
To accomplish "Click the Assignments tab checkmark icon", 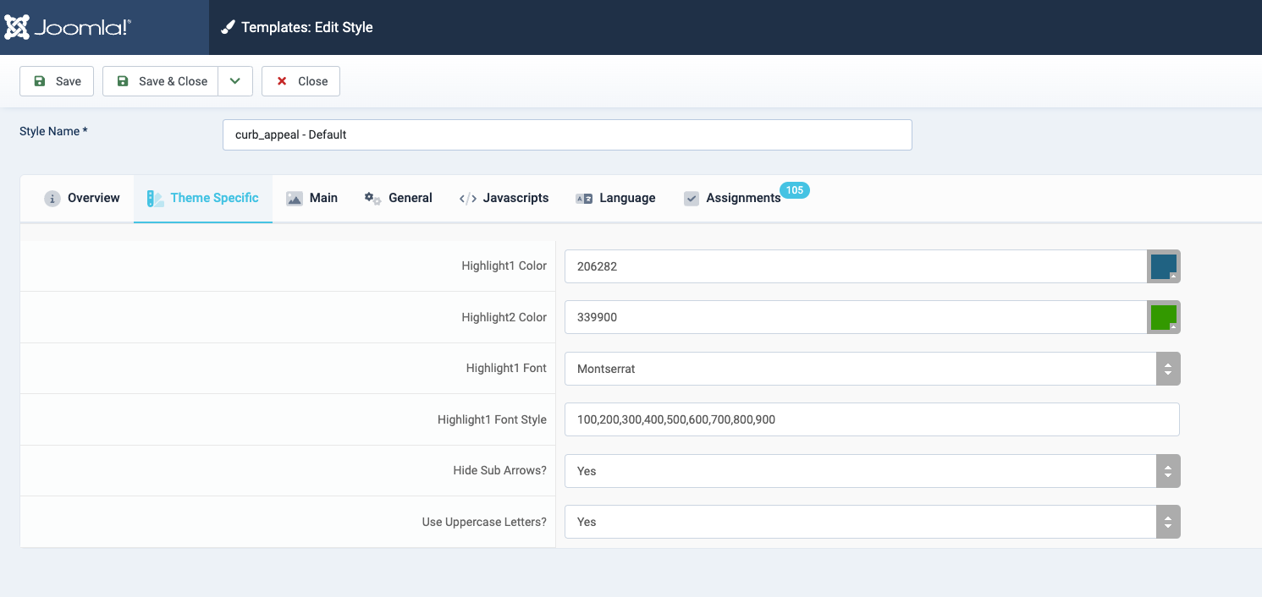I will click(x=692, y=199).
